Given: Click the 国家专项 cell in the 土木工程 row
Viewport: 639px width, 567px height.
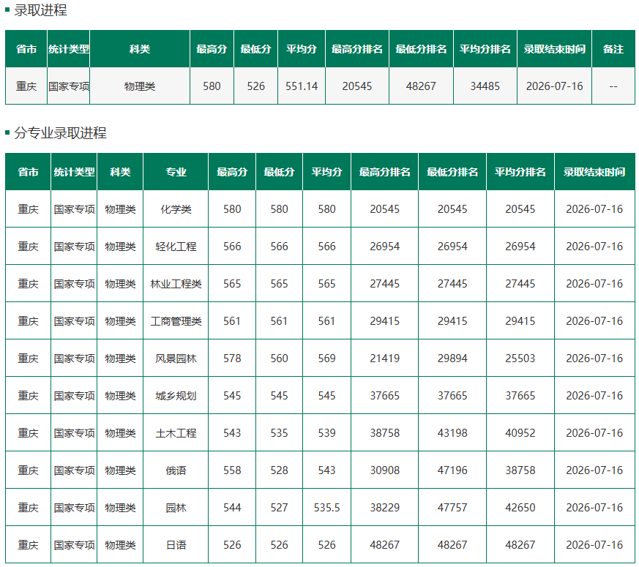Looking at the screenshot, I should [74, 433].
